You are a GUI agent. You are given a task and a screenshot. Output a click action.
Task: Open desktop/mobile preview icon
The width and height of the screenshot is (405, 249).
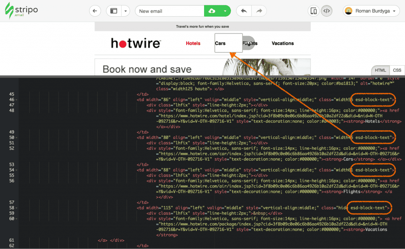coord(314,11)
